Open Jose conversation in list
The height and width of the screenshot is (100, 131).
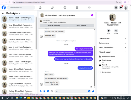(18, 55)
